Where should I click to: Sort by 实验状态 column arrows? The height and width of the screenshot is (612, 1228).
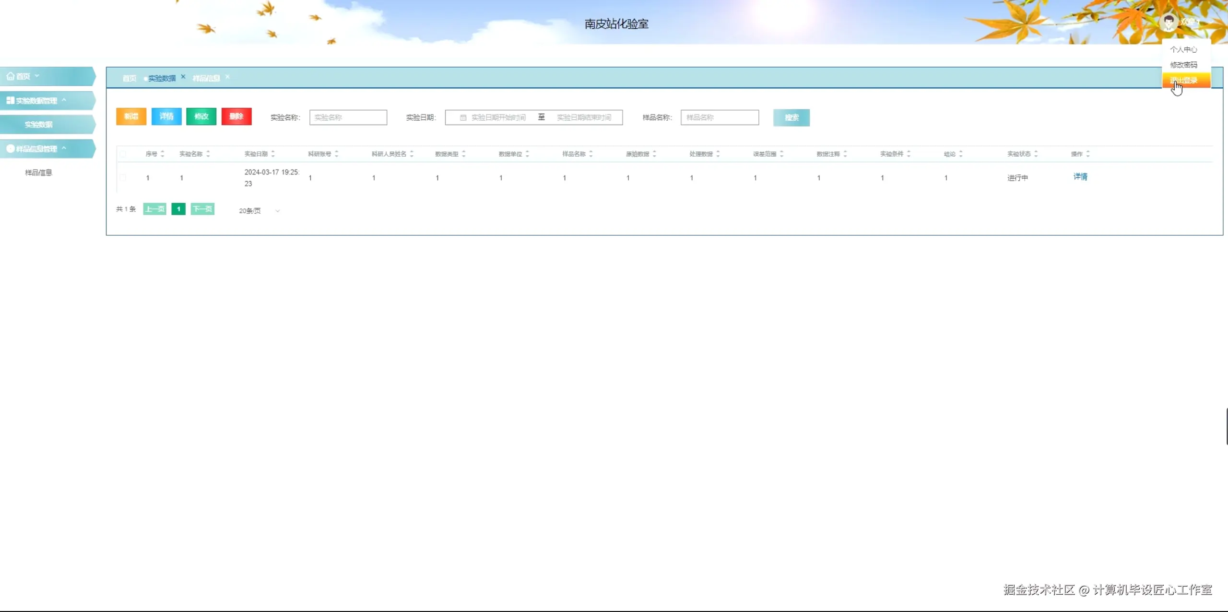[1036, 154]
